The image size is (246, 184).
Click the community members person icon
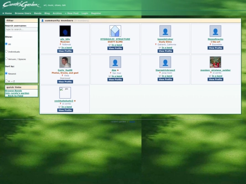click(42, 20)
